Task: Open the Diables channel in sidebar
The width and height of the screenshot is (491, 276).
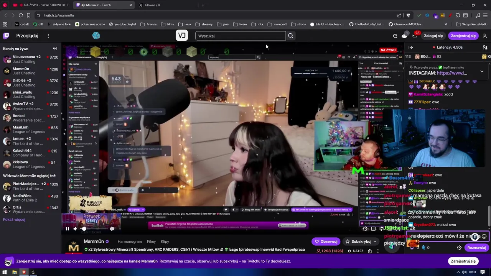Action: pyautogui.click(x=31, y=82)
